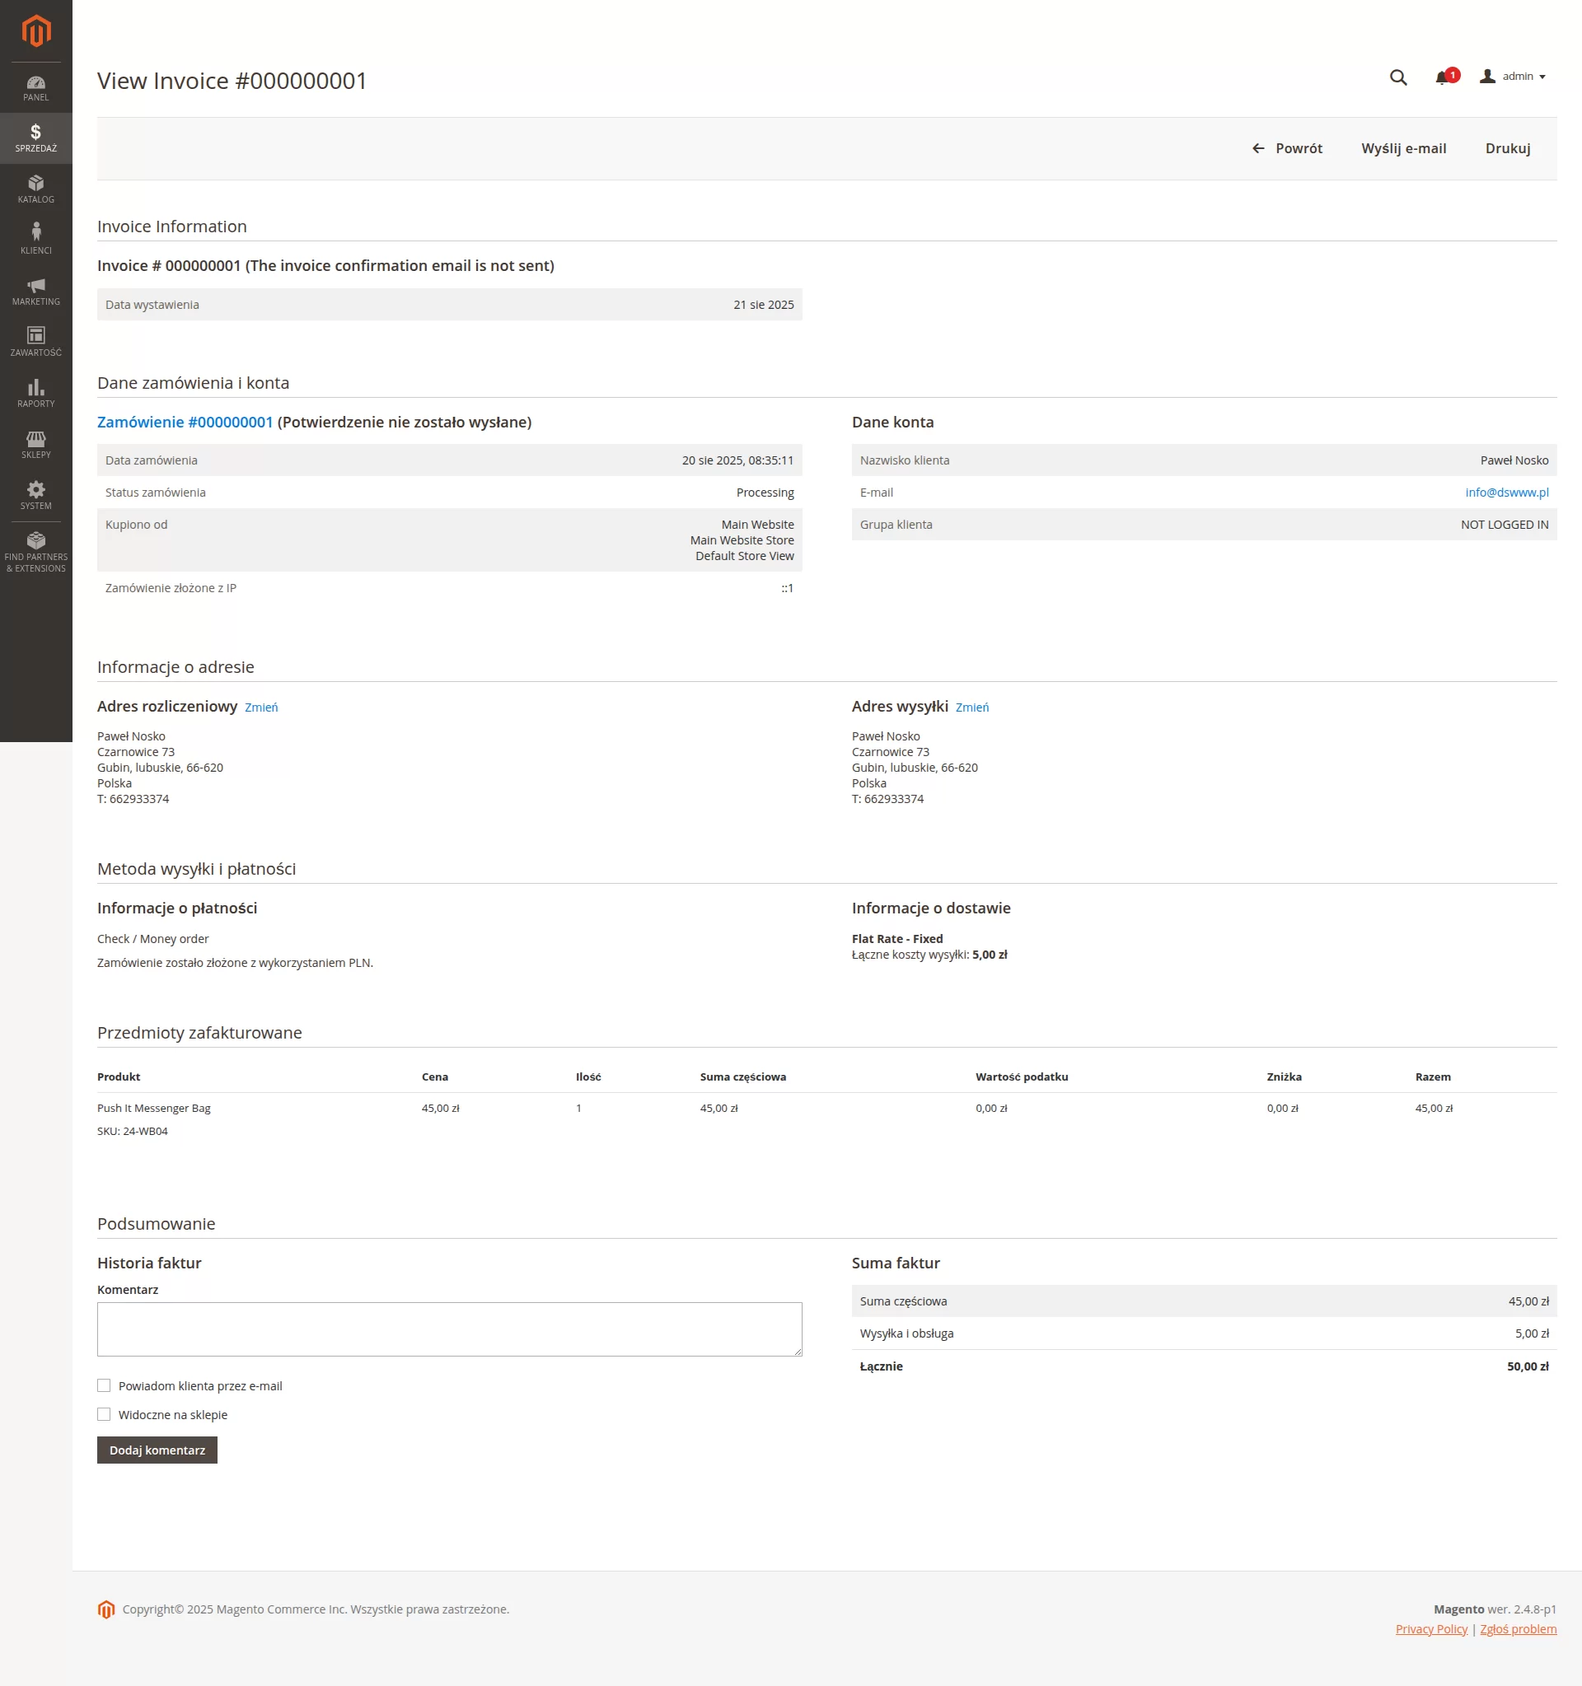Click the Wyślij e-mail button
Viewport: 1582px width, 1686px height.
coord(1403,148)
